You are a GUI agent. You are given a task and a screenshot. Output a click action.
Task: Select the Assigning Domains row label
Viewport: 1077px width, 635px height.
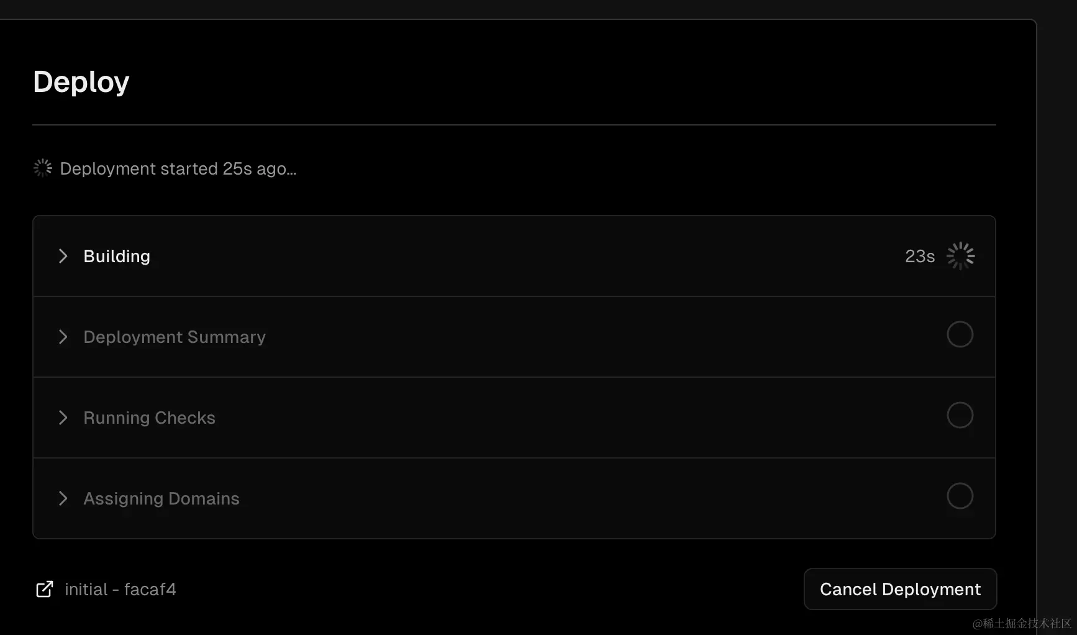pos(161,498)
